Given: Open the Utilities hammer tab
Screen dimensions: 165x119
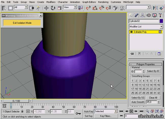Looking at the screenshot, I should pos(160,15).
